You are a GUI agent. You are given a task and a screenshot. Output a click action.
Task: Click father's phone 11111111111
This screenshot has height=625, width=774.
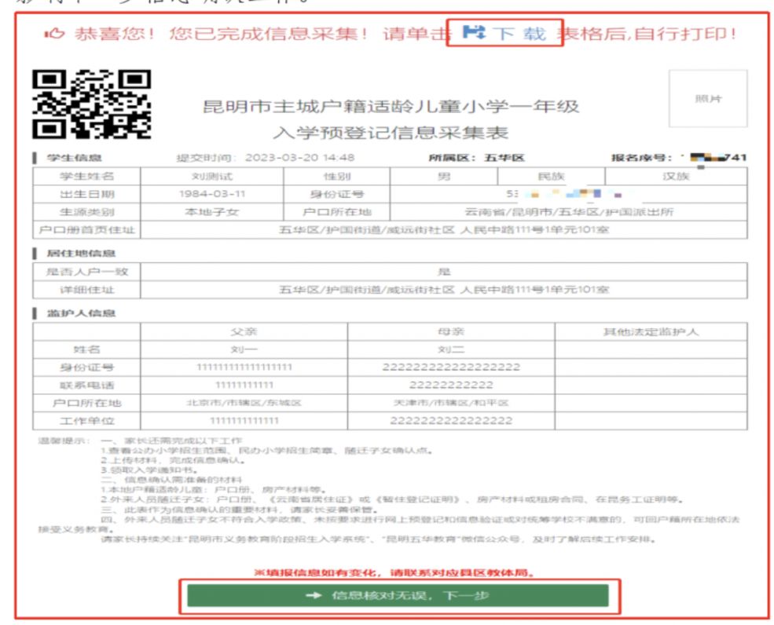tap(244, 385)
